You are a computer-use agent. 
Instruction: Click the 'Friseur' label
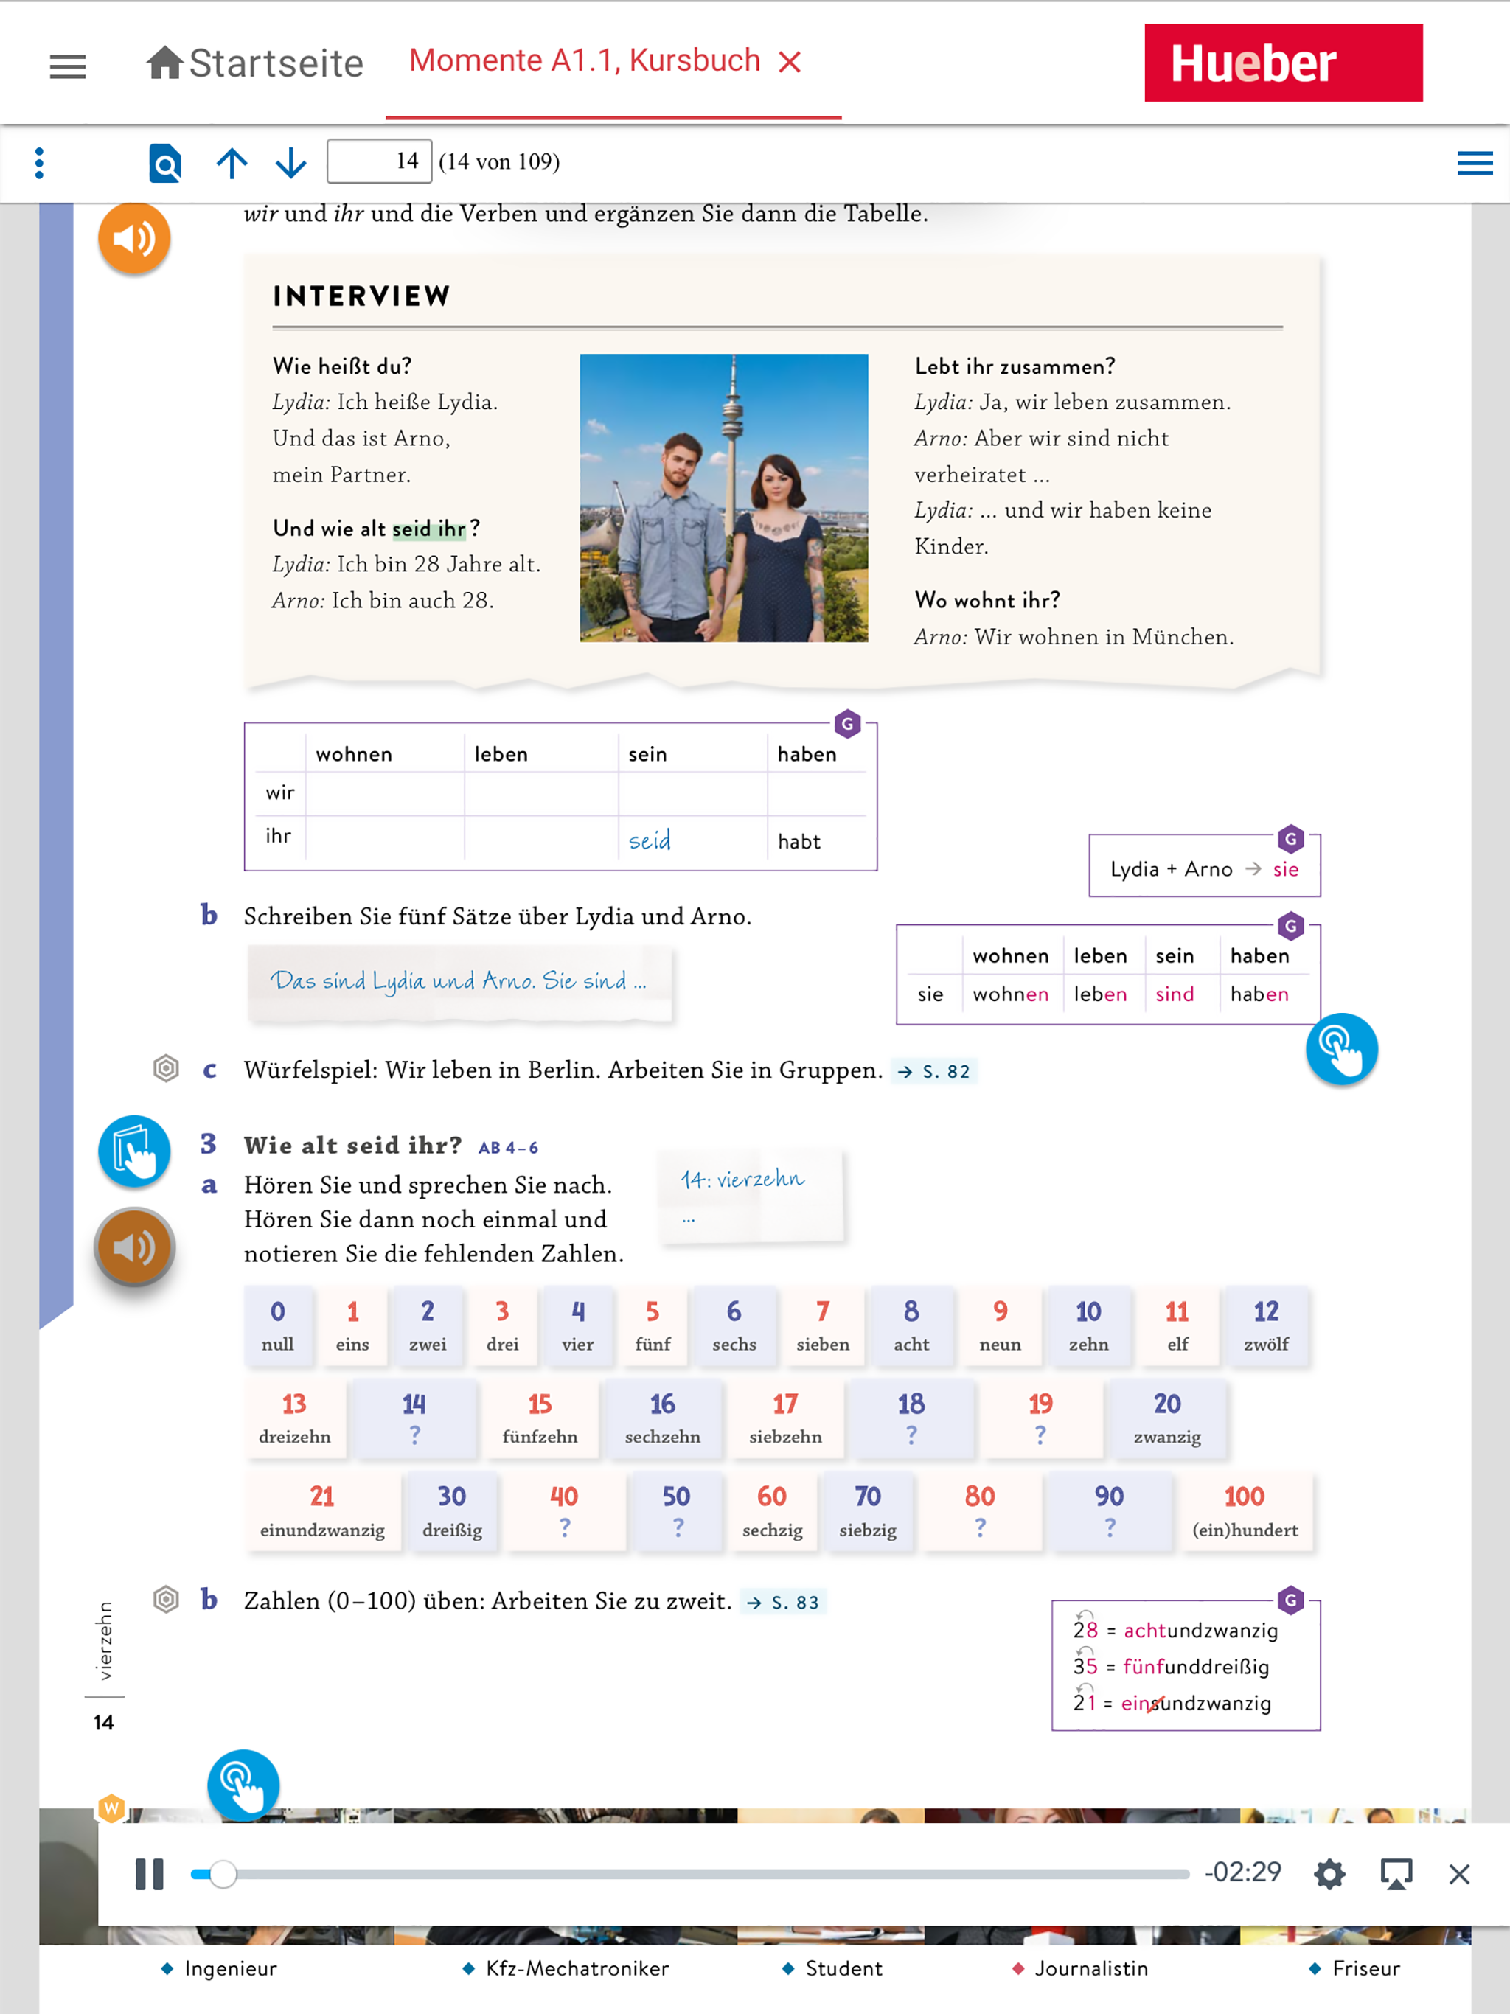tap(1366, 1968)
